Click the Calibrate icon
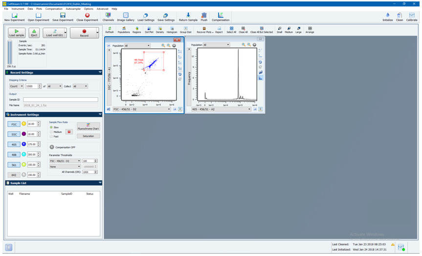This screenshot has width=422, height=256. (412, 17)
